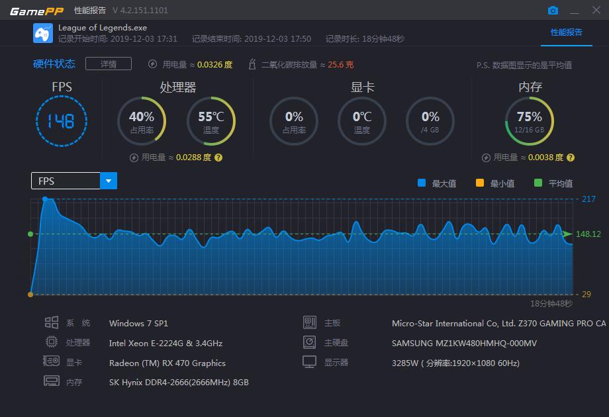Image resolution: width=609 pixels, height=417 pixels.
Task: Click the lightning power usage icon beside 0.0326
Action: (x=152, y=64)
